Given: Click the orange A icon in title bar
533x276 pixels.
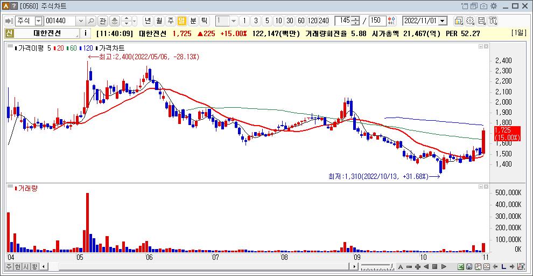Looking at the screenshot, I should coord(6,6).
